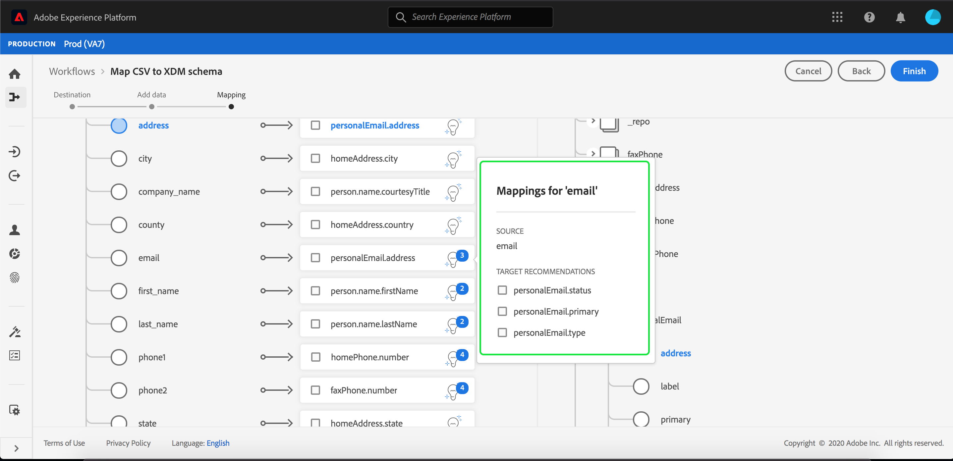Image resolution: width=953 pixels, height=461 pixels.
Task: Open the Identities fingerprint sidebar icon
Action: click(x=15, y=278)
